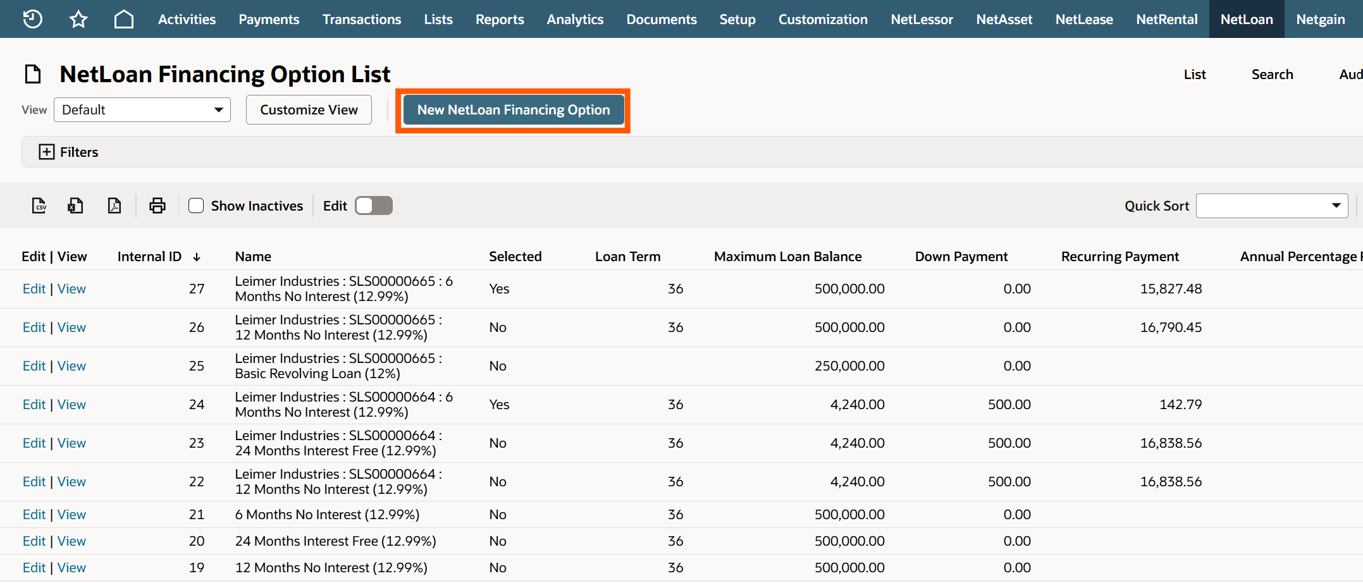Open the Recent Records history icon

(32, 19)
